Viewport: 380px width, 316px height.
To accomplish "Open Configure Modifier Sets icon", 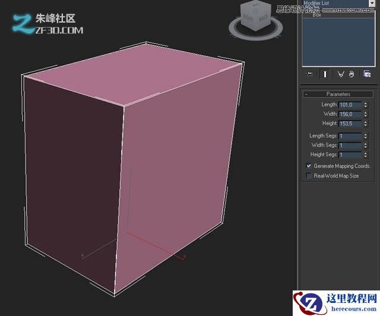I will point(367,74).
